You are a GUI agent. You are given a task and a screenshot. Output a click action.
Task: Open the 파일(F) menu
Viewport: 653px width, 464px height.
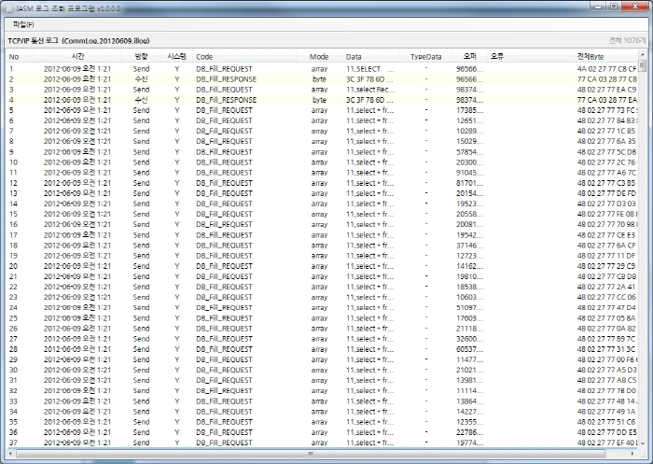(23, 24)
